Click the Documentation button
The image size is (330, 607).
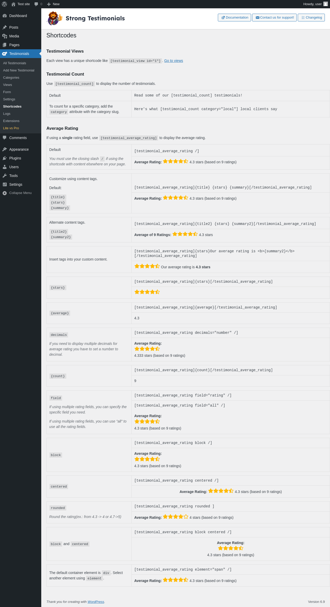click(234, 18)
